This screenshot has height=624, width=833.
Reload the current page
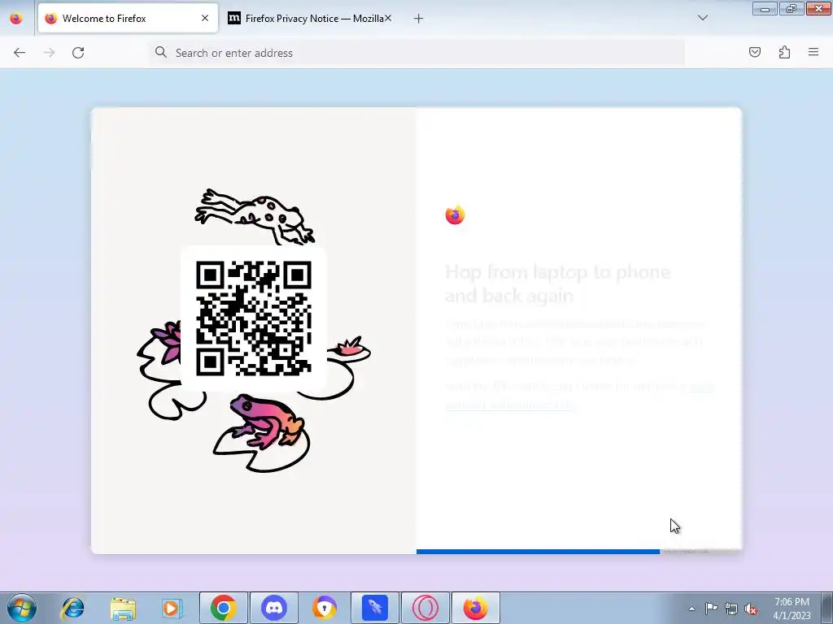(78, 53)
